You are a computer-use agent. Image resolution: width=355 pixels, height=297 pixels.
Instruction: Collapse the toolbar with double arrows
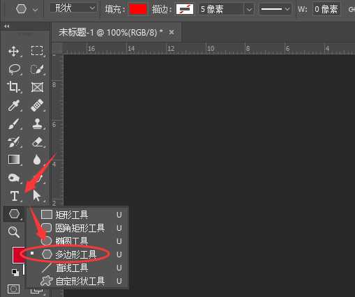click(x=7, y=26)
